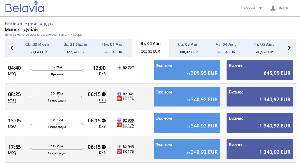Click 12:00 arrival time
Image resolution: width=300 pixels, height=164 pixels.
coord(99,68)
